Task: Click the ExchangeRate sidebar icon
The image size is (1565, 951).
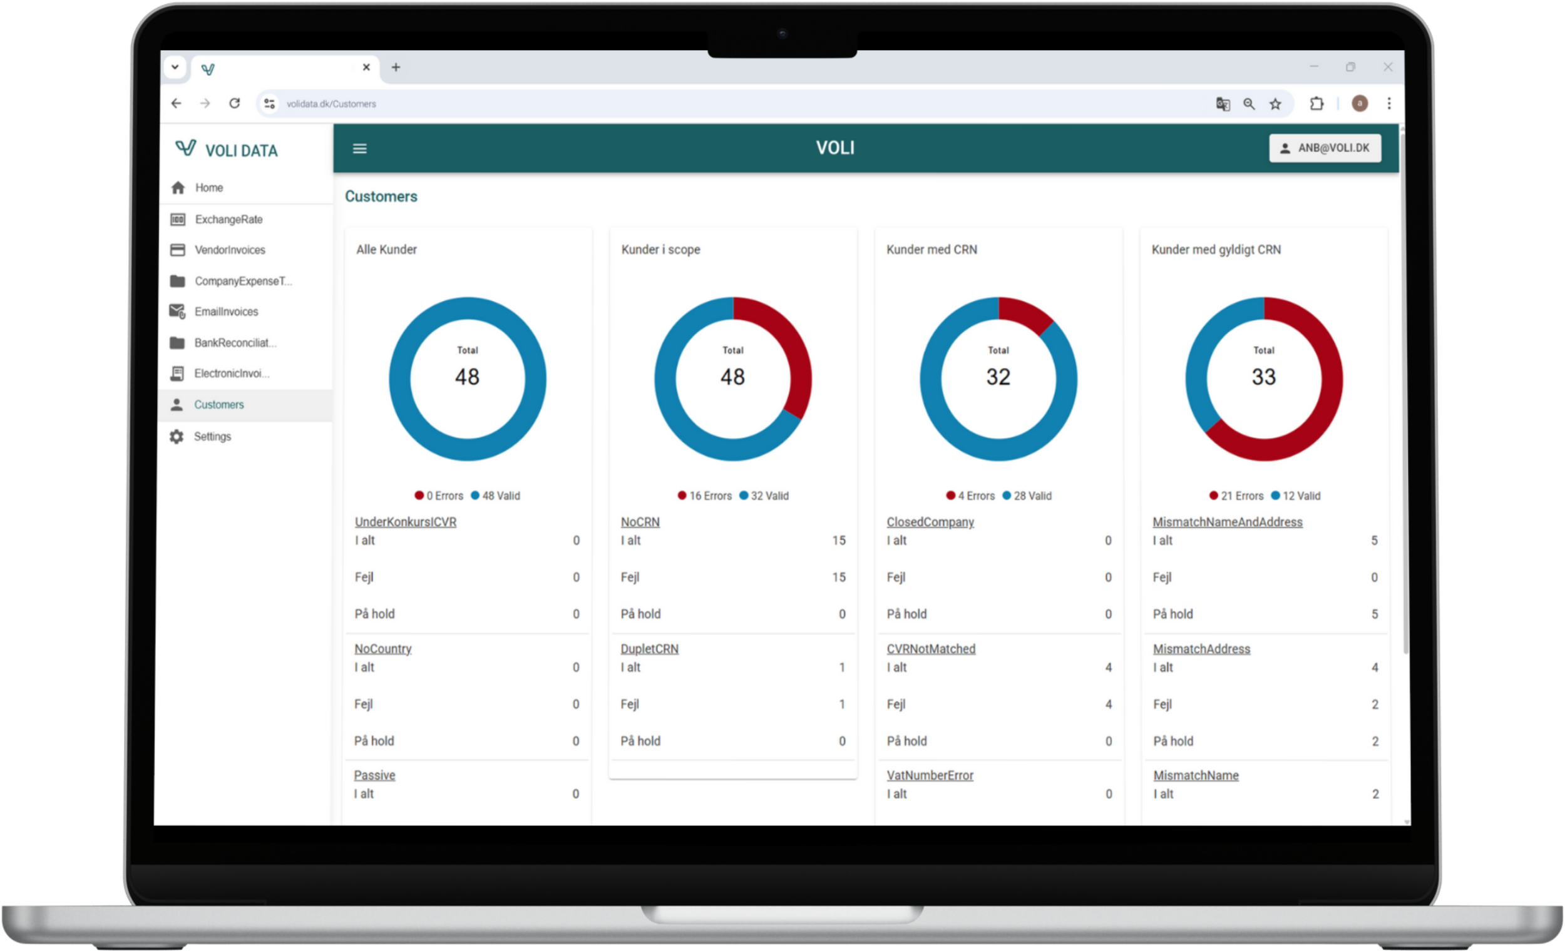Action: pos(178,220)
